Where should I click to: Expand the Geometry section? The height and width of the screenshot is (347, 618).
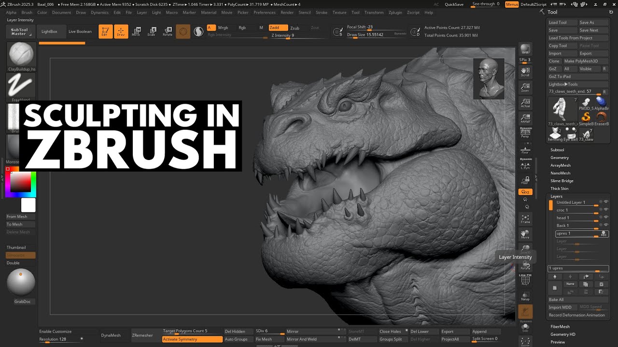[x=560, y=158]
